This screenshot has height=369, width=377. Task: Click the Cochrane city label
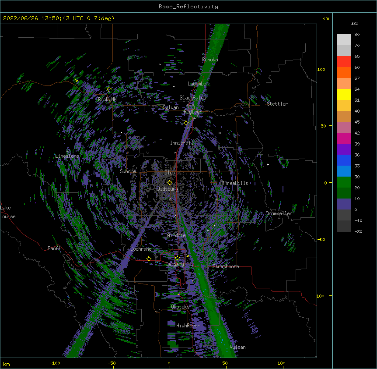point(141,249)
